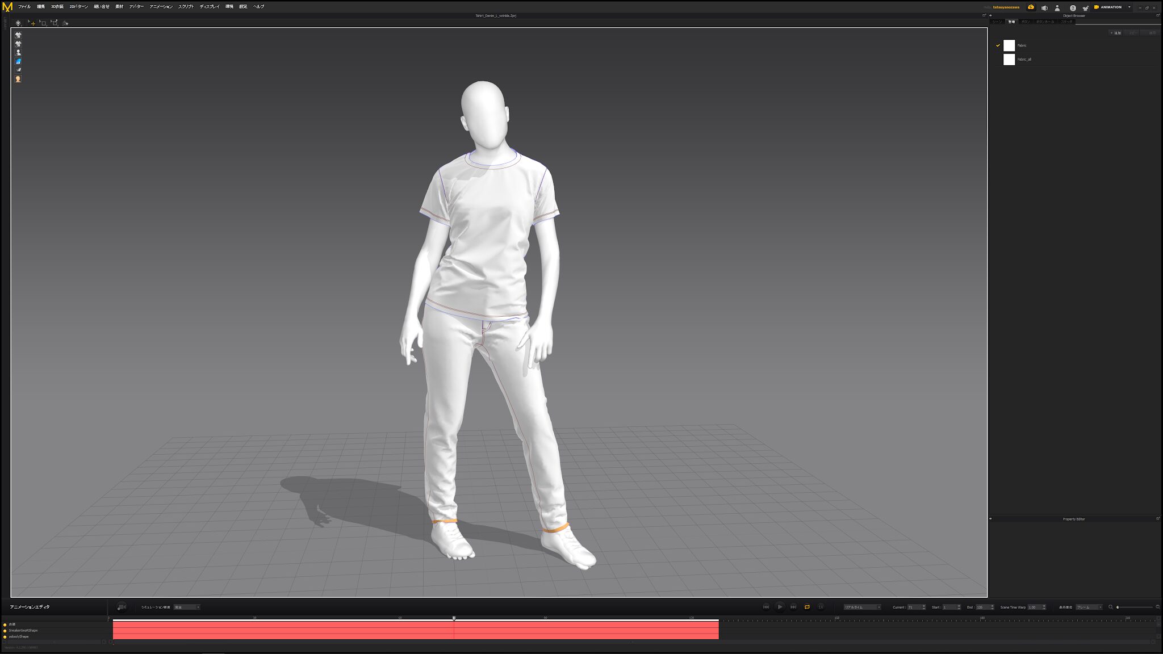
Task: Toggle the loop playback button
Action: [807, 607]
